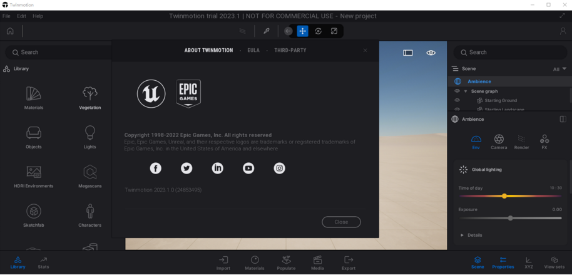Open the Vegetation library category

(x=89, y=98)
